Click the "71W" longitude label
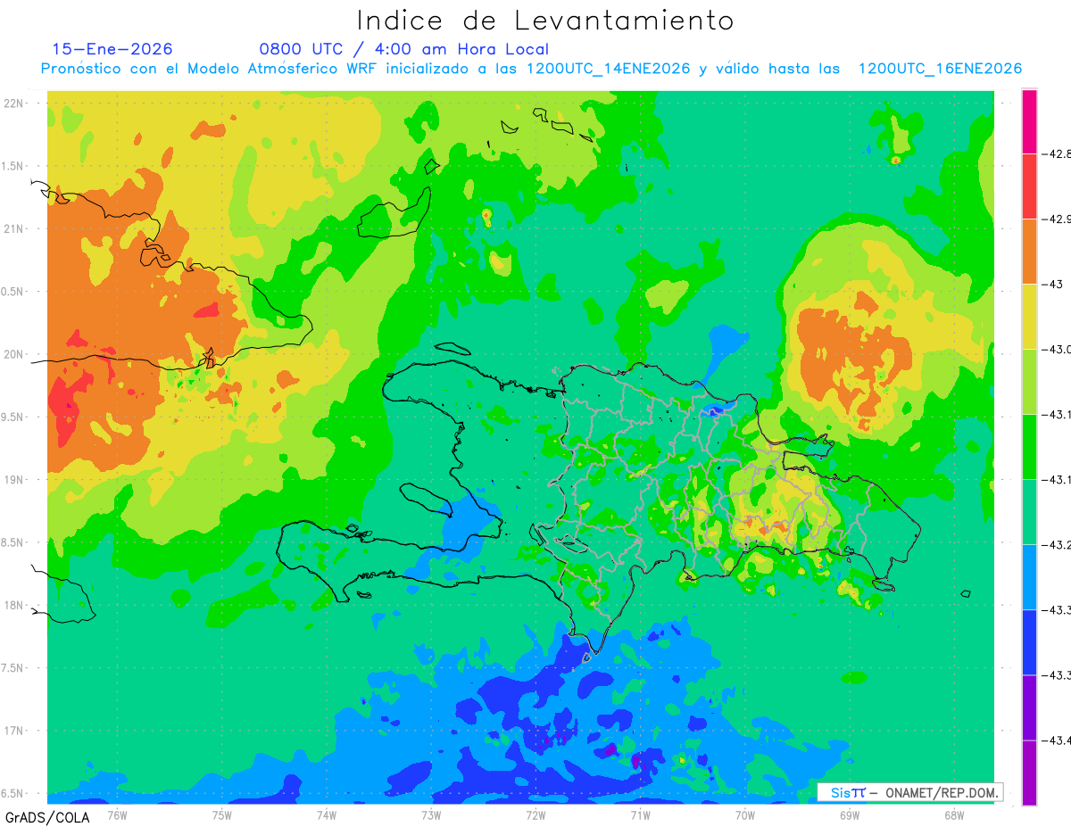Image resolution: width=1071 pixels, height=827 pixels. [640, 815]
